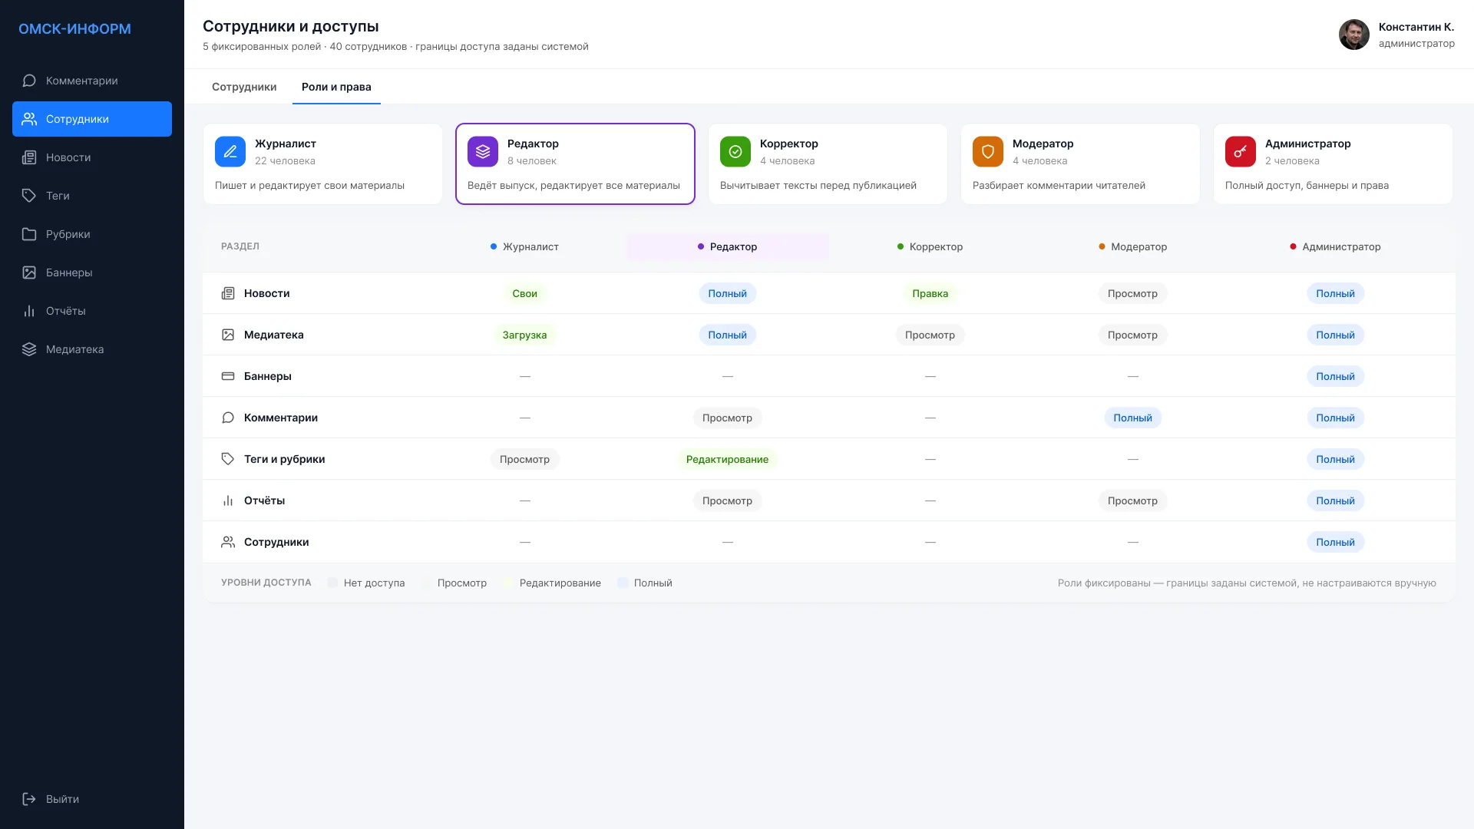
Task: Click the ОМСК-ИНФОРМ logo
Action: [74, 29]
